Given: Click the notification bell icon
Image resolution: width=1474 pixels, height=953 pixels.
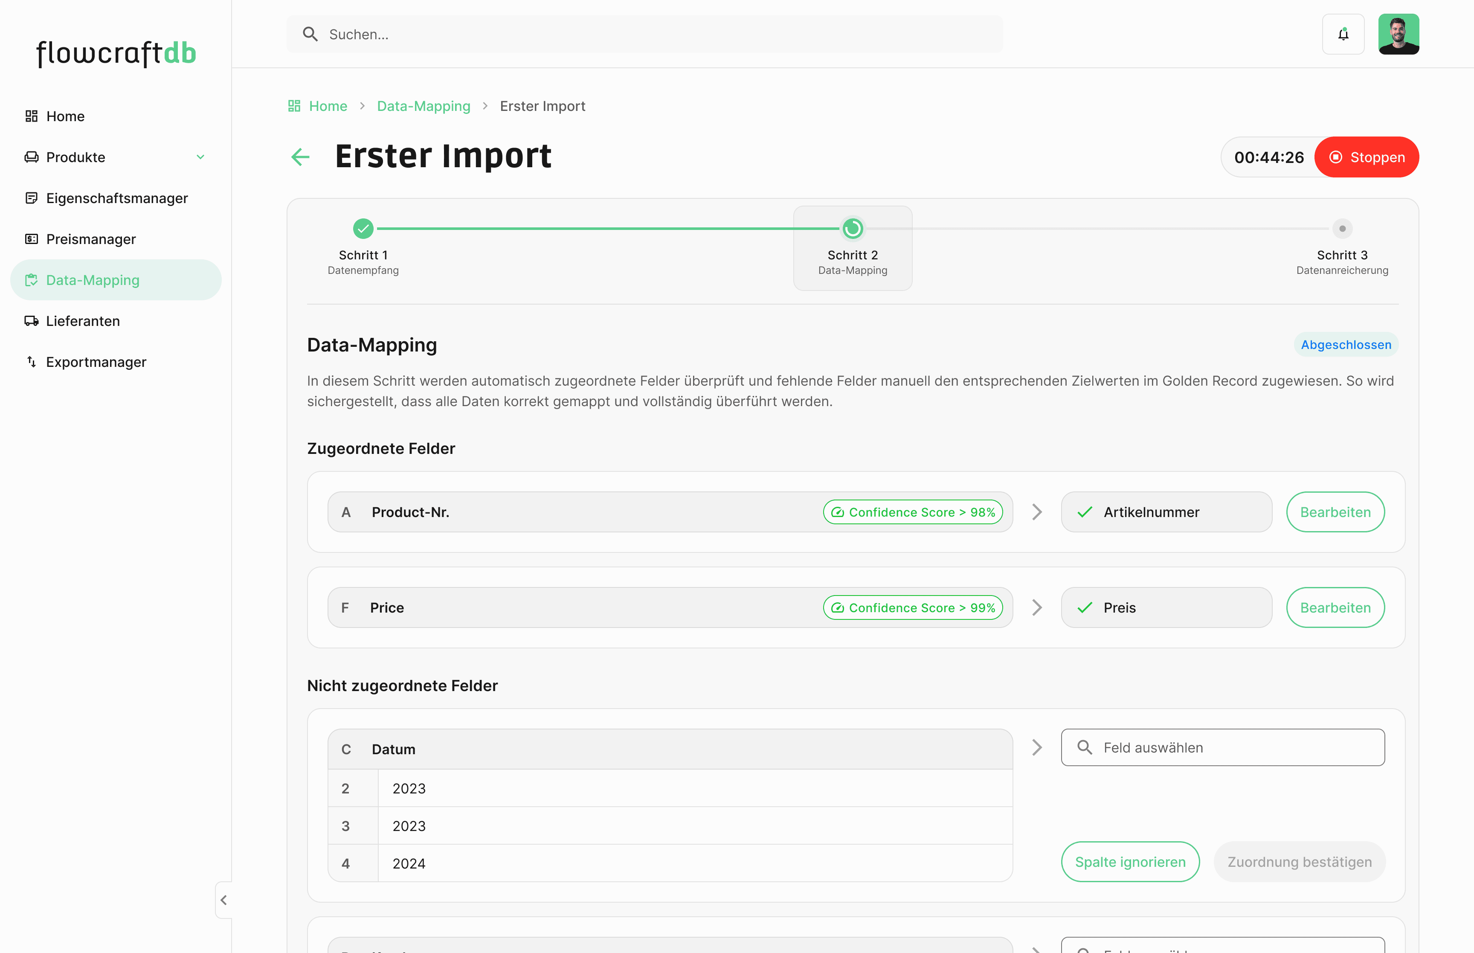Looking at the screenshot, I should (1343, 34).
